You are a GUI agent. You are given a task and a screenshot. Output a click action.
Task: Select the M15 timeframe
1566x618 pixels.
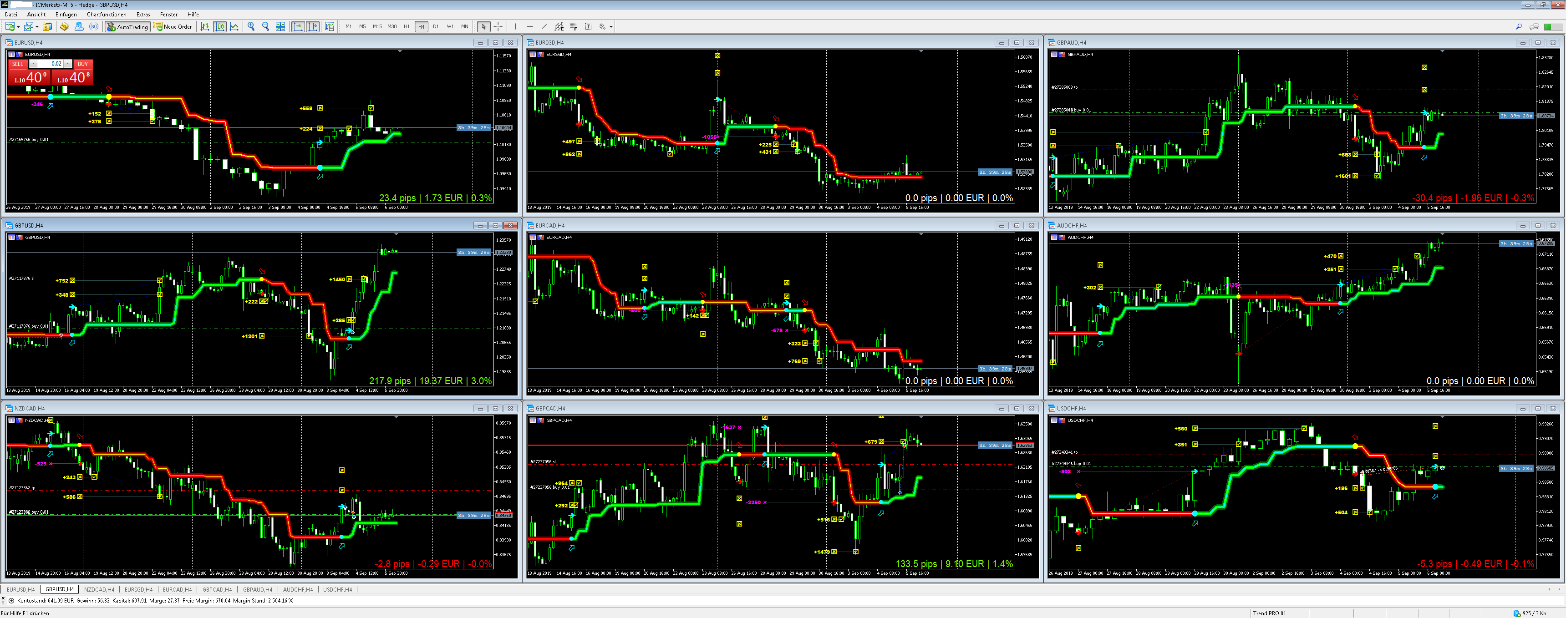(x=377, y=27)
